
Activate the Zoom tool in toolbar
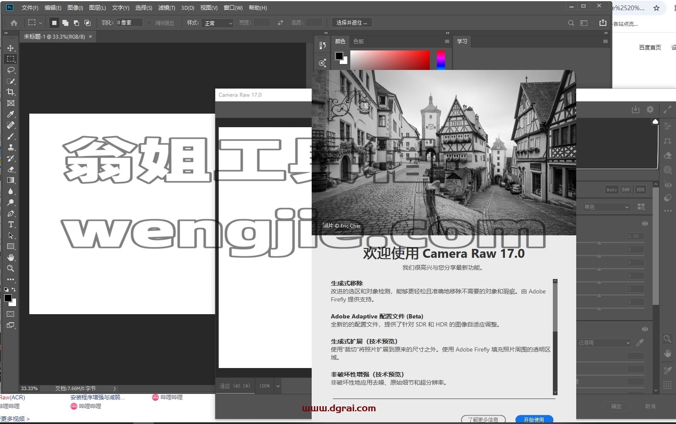click(x=11, y=268)
